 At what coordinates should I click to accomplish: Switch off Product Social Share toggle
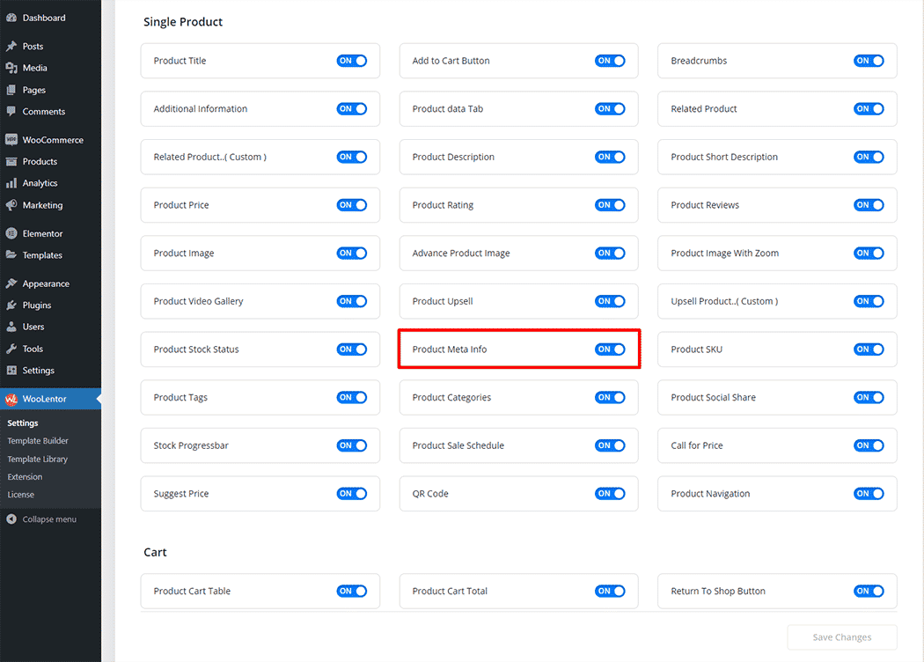(869, 397)
